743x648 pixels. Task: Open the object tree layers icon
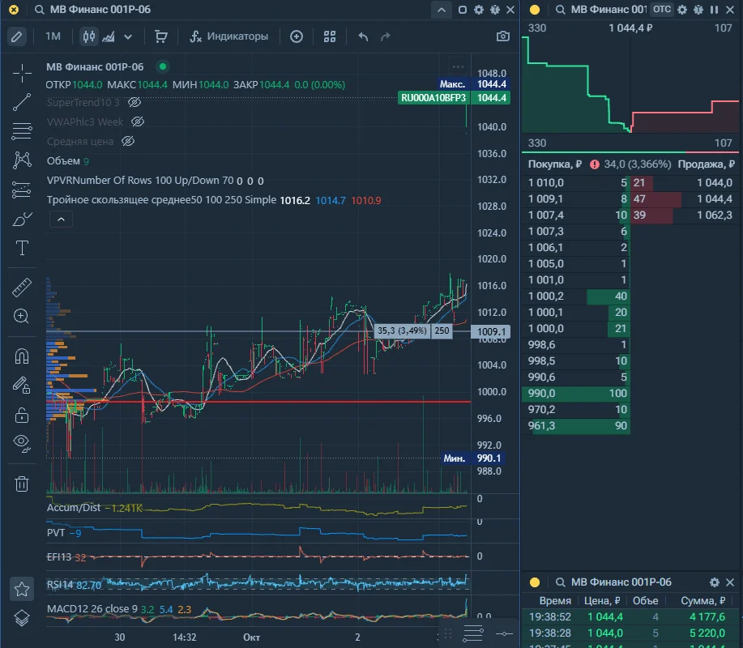point(22,618)
